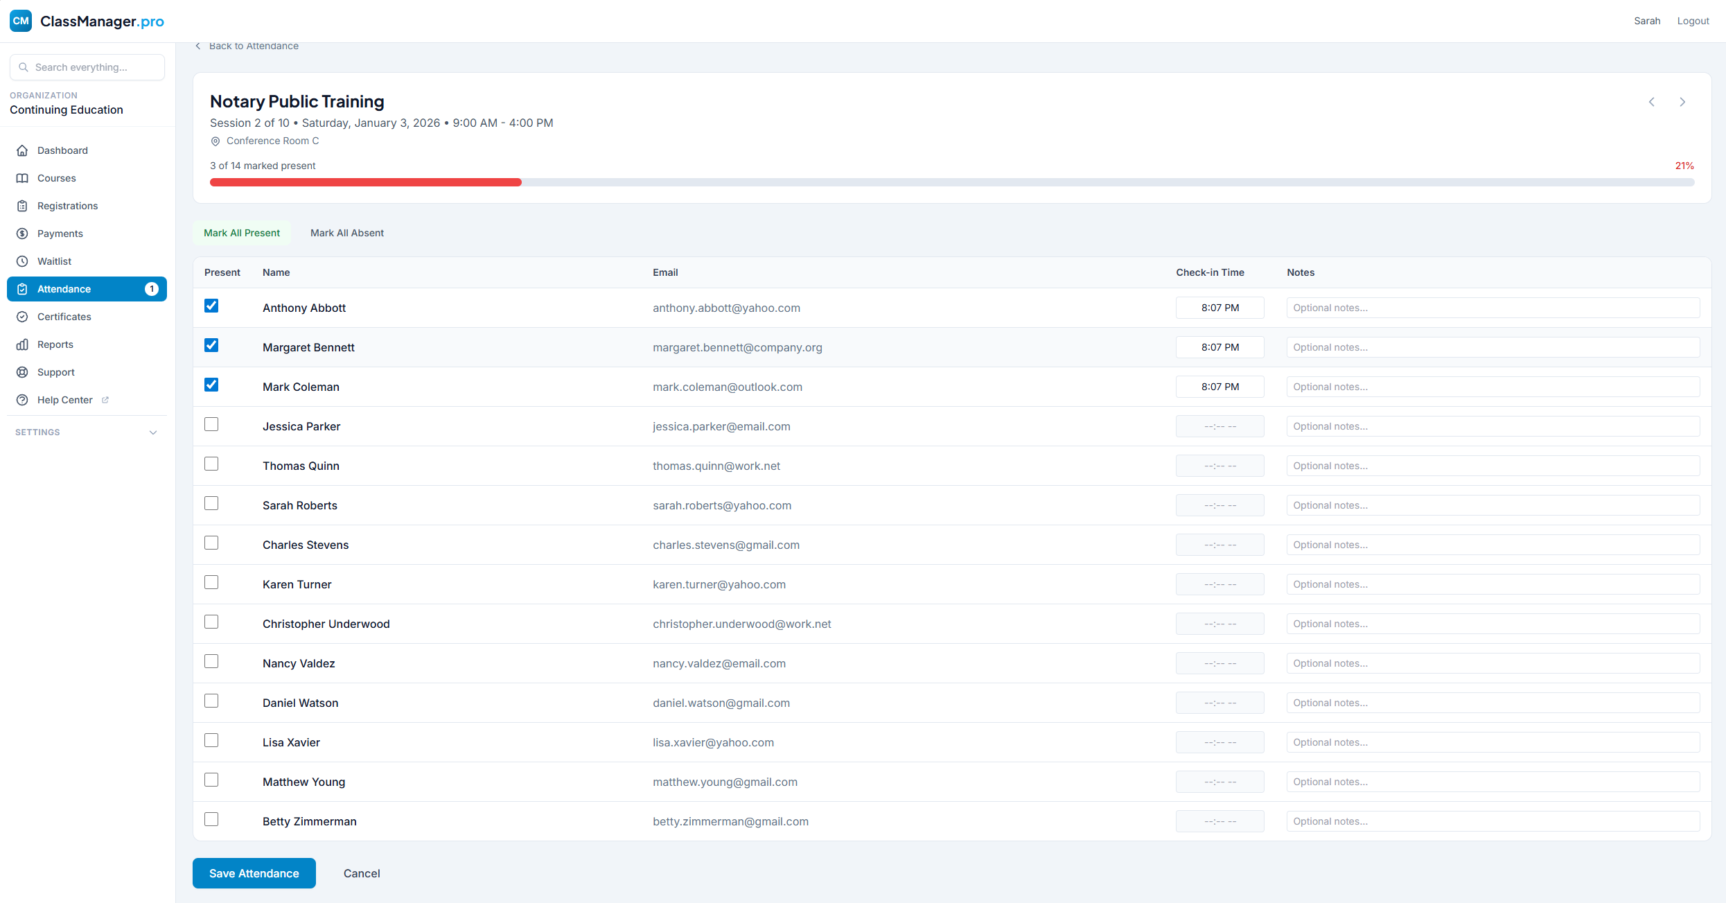1726x903 pixels.
Task: Mark Jessica Parker as present
Action: coord(211,424)
